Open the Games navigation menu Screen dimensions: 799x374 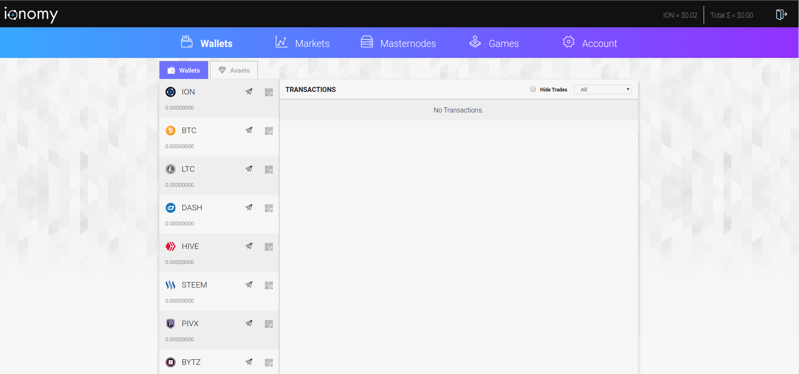(x=494, y=43)
